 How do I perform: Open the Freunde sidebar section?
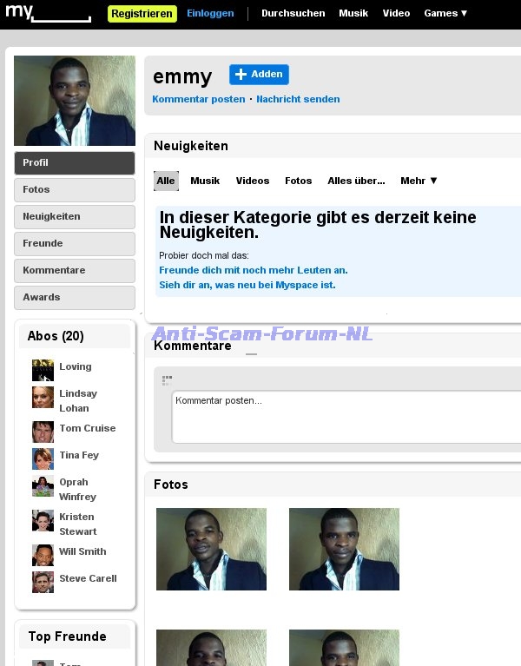pos(75,244)
